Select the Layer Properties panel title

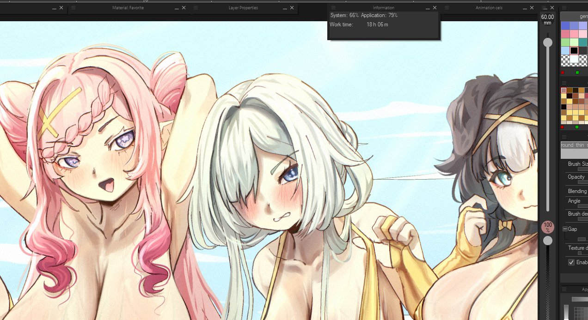(243, 8)
